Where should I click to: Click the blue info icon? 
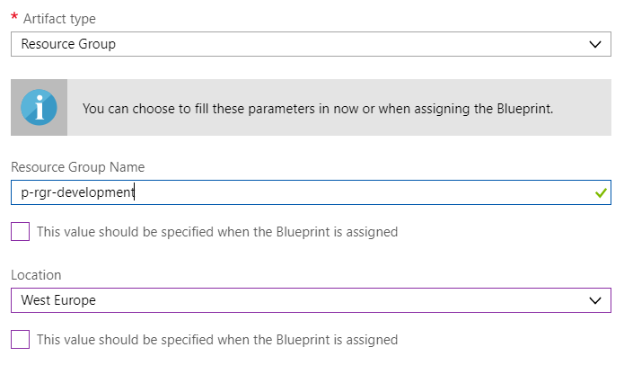click(39, 108)
